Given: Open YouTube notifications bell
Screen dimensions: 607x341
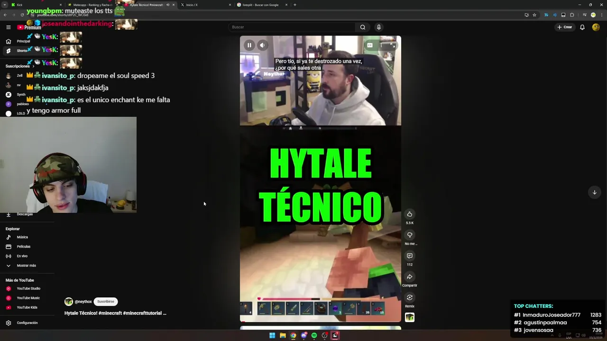Looking at the screenshot, I should pyautogui.click(x=582, y=27).
